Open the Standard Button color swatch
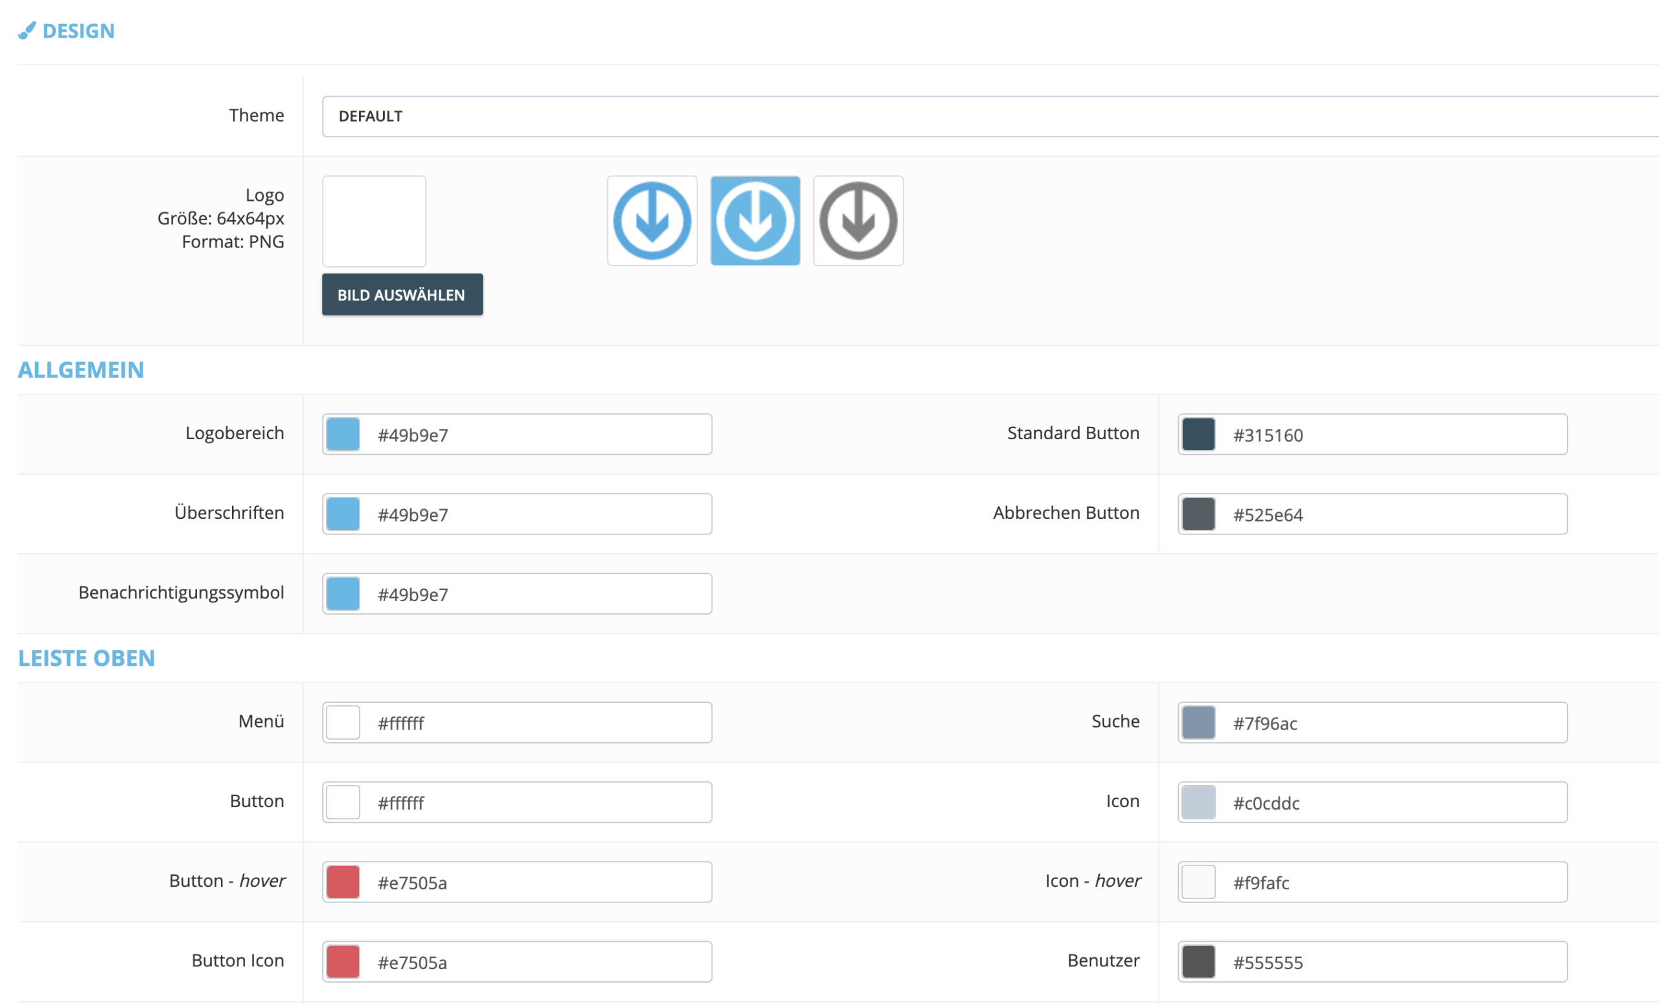The image size is (1659, 1004). click(x=1198, y=435)
